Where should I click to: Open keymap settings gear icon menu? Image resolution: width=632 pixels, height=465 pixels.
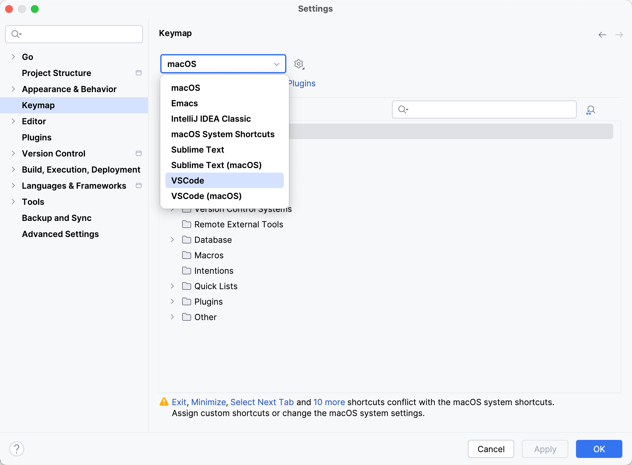click(x=299, y=64)
